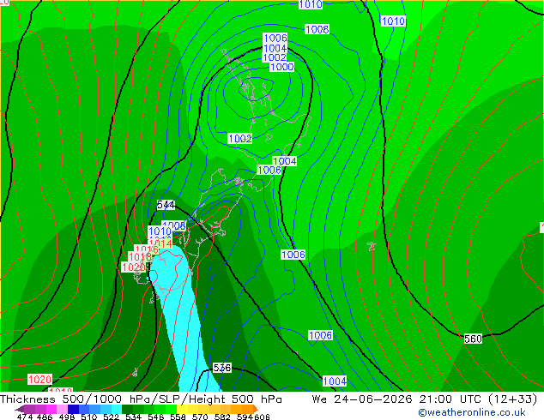Click the black 560 height contour label
The height and width of the screenshot is (420, 544).
point(473,339)
